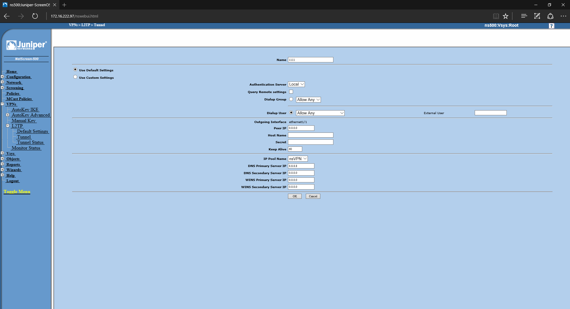Open the Authentication Server dropdown
The width and height of the screenshot is (570, 309).
click(x=296, y=84)
